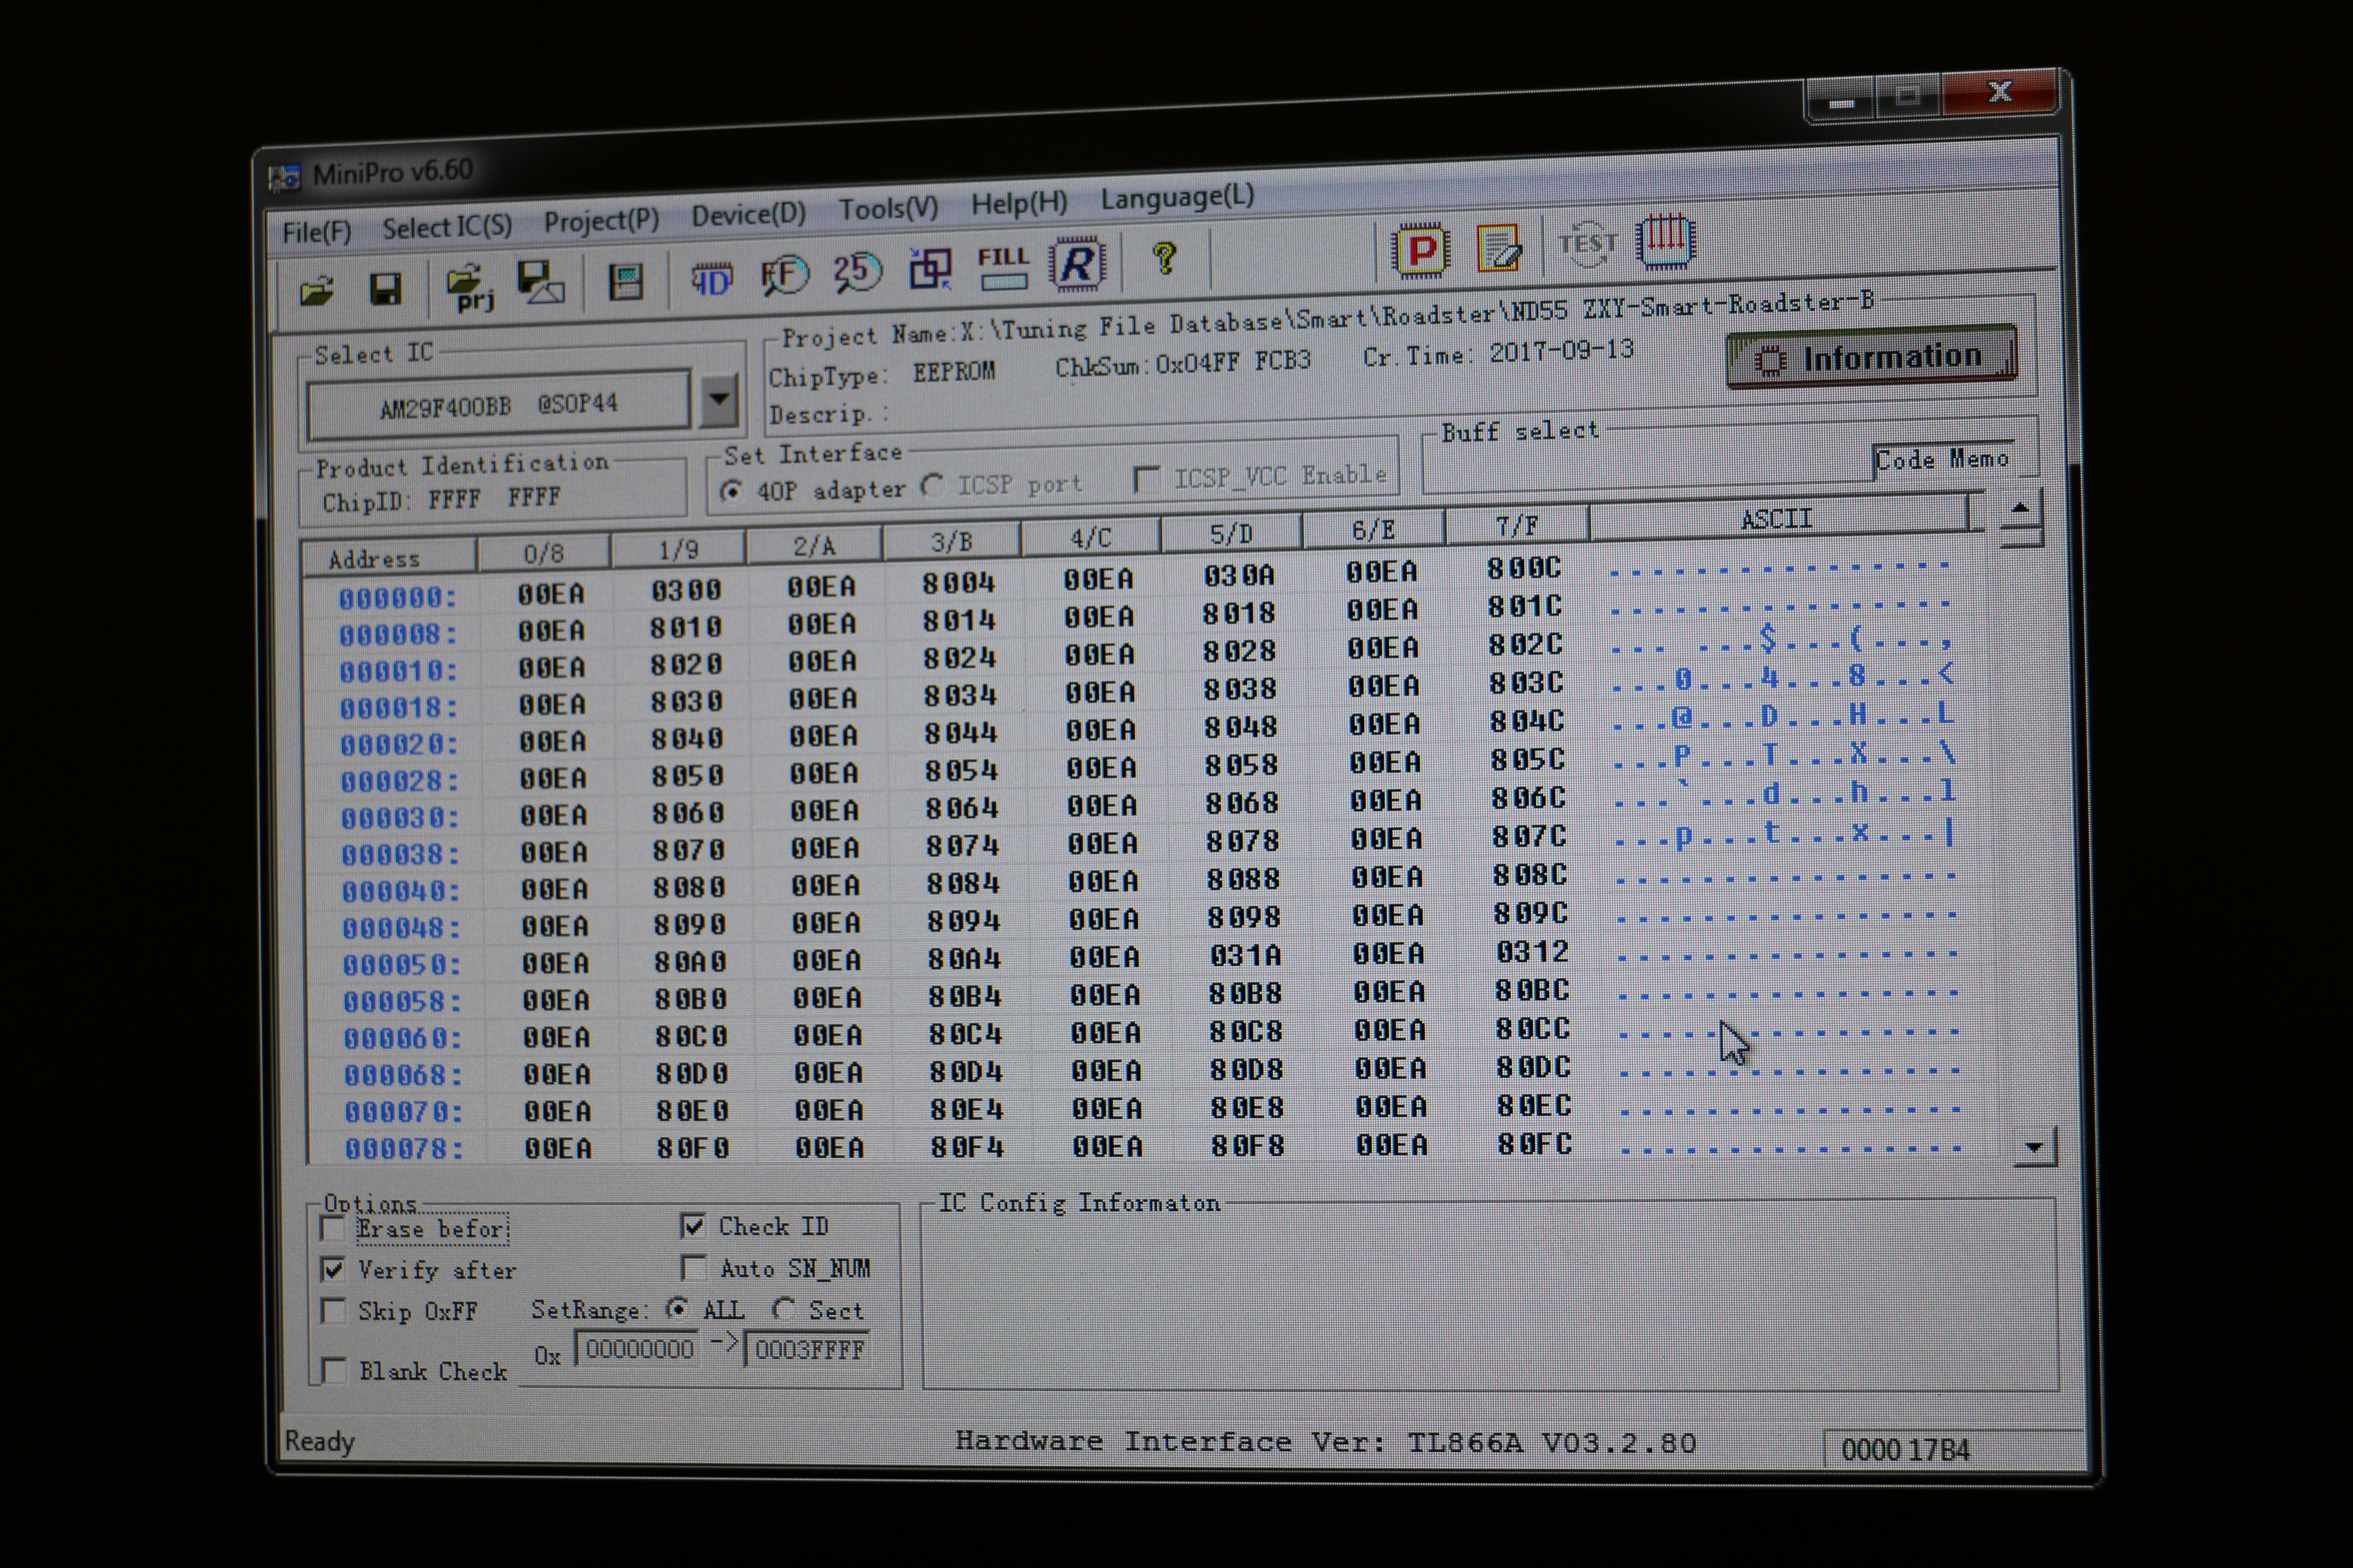
Task: Open the Select IC(S) menu
Action: (446, 227)
